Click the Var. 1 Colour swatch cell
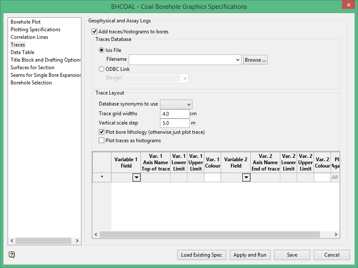Viewport: 358px width, 268px height. coord(212,178)
